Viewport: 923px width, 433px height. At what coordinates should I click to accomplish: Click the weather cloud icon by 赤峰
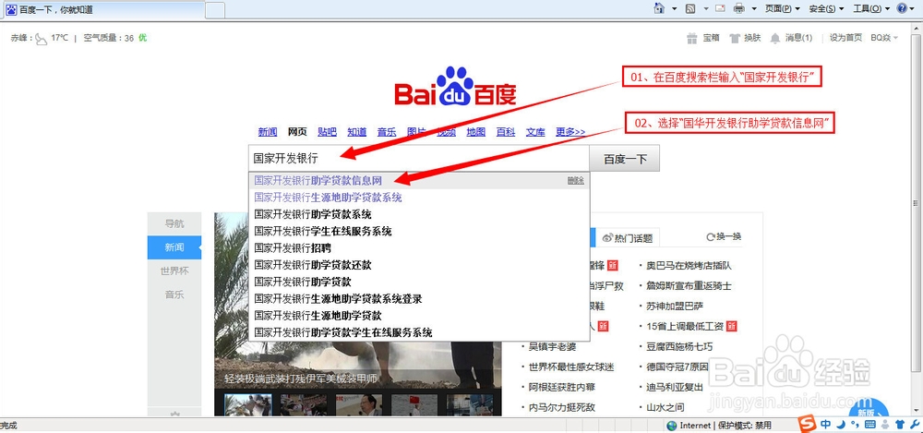(x=41, y=39)
